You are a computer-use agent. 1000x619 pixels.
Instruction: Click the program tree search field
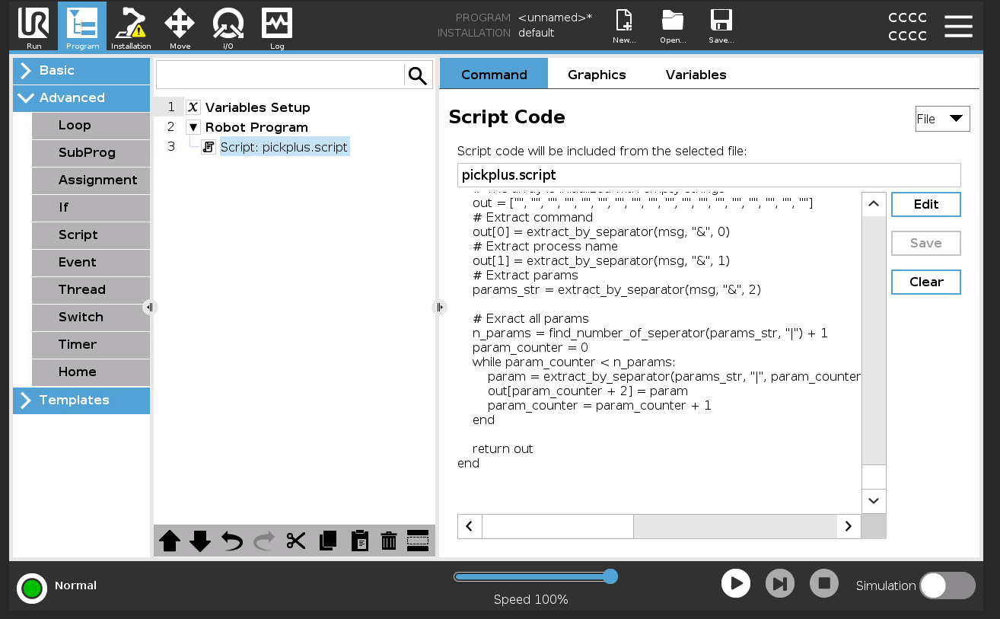[280, 75]
